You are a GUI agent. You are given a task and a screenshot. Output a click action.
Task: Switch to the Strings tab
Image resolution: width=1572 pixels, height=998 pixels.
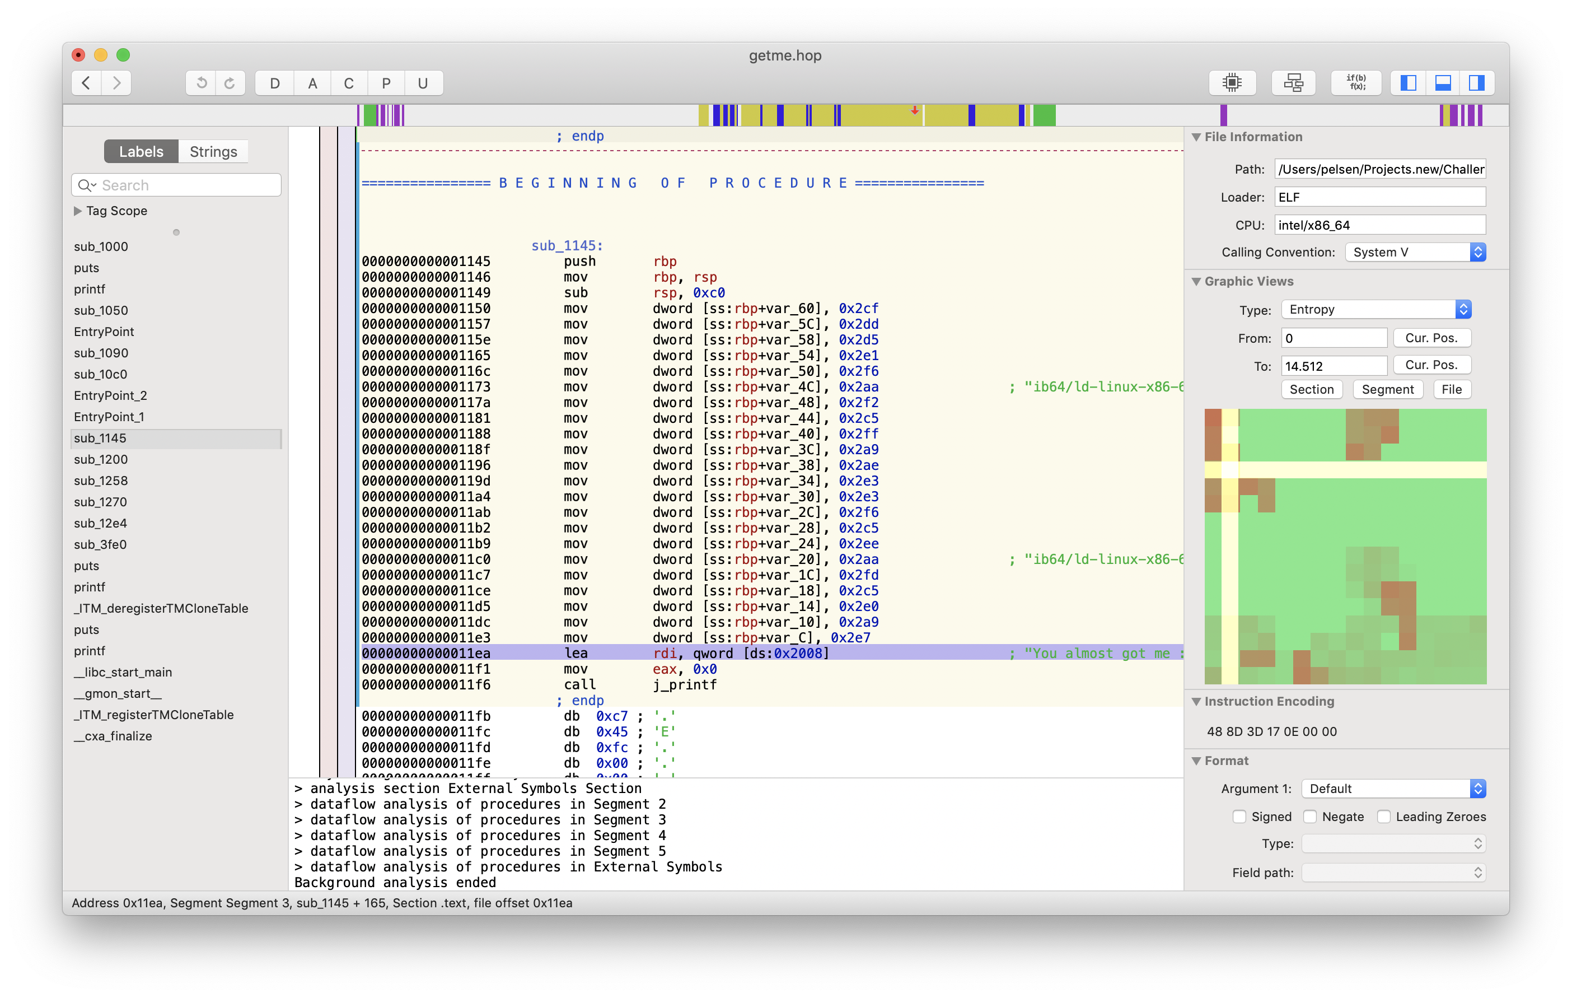click(x=213, y=152)
